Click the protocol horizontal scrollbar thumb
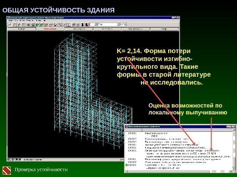The height and width of the screenshot is (177, 237). (169, 171)
